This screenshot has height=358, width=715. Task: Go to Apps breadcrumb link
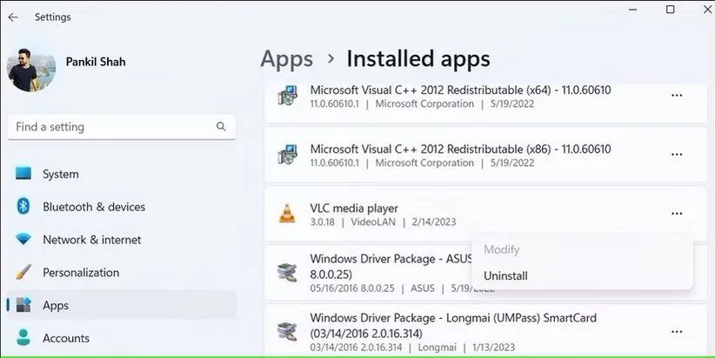[x=286, y=59]
